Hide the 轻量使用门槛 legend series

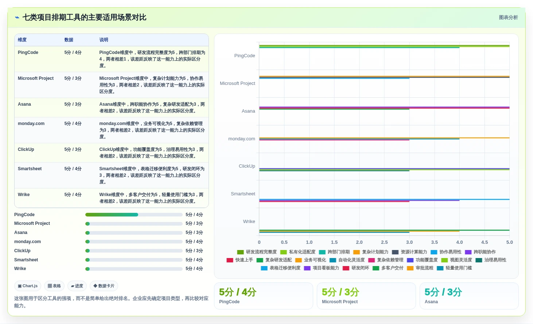(x=454, y=268)
